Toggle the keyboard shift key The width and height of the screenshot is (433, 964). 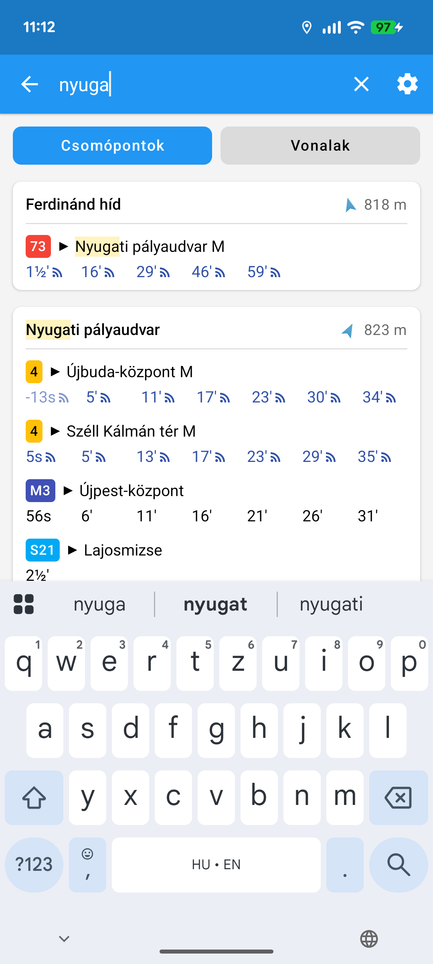click(x=34, y=797)
